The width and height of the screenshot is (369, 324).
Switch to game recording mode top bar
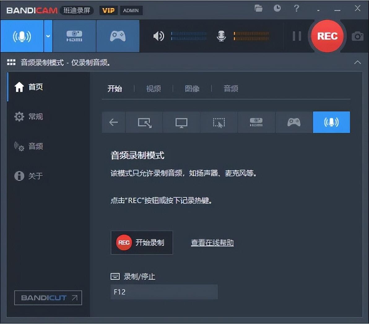pos(118,36)
